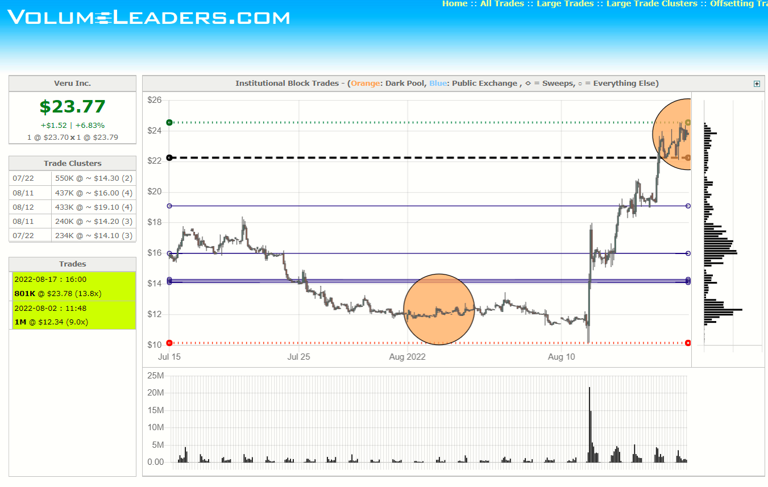Click the $26 price axis label
Viewport: 768px width, 487px height.
(155, 100)
